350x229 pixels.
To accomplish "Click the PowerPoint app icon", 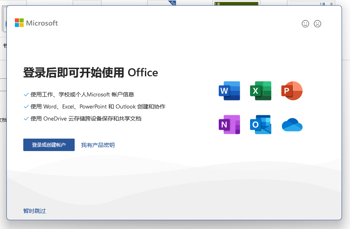I will coord(292,91).
